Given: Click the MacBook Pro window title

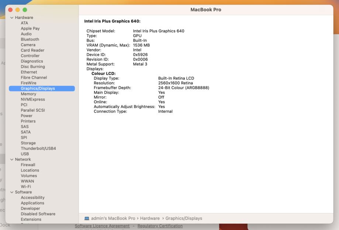Looking at the screenshot, I should pyautogui.click(x=206, y=10).
